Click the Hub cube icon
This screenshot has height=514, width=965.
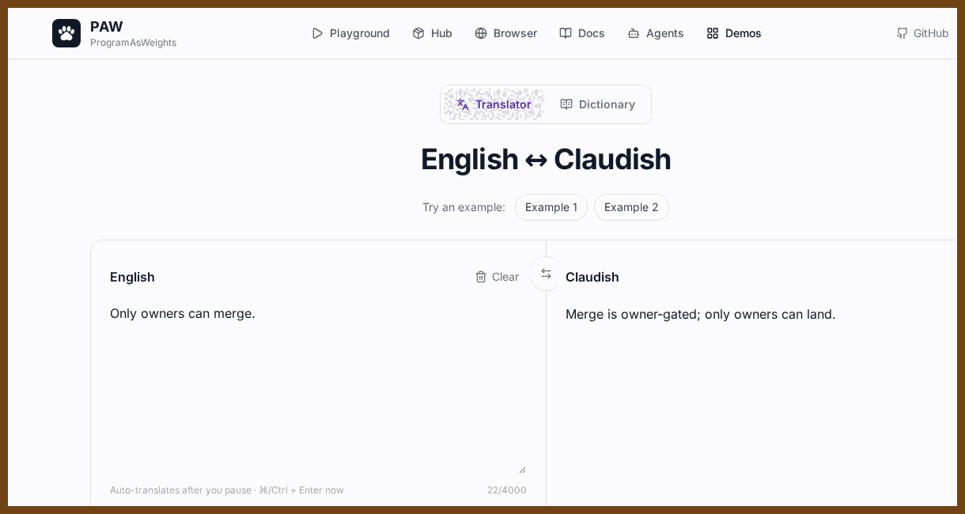click(x=418, y=33)
